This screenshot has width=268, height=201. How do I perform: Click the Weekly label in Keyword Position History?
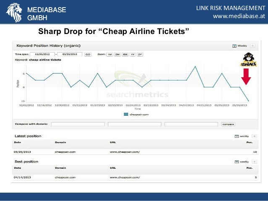[x=242, y=46]
